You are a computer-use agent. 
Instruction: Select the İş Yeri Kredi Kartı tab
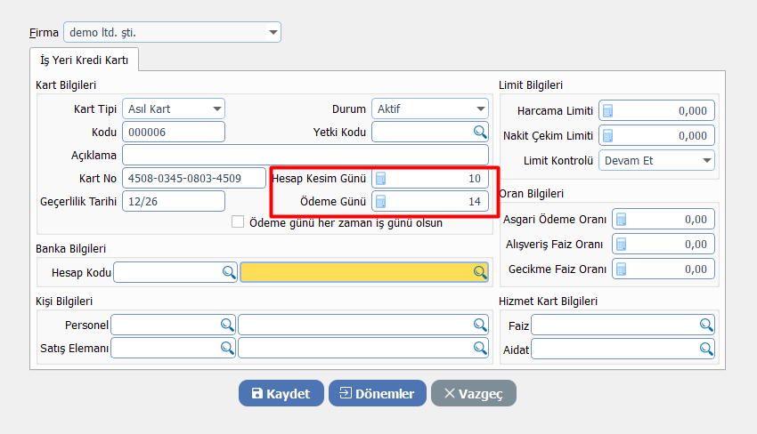85,60
